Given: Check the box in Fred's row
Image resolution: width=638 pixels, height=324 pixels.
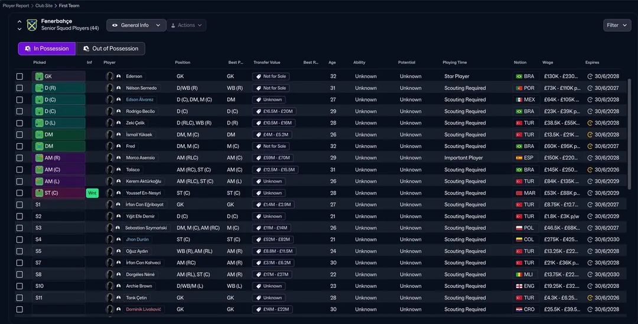Looking at the screenshot, I should pos(19,146).
